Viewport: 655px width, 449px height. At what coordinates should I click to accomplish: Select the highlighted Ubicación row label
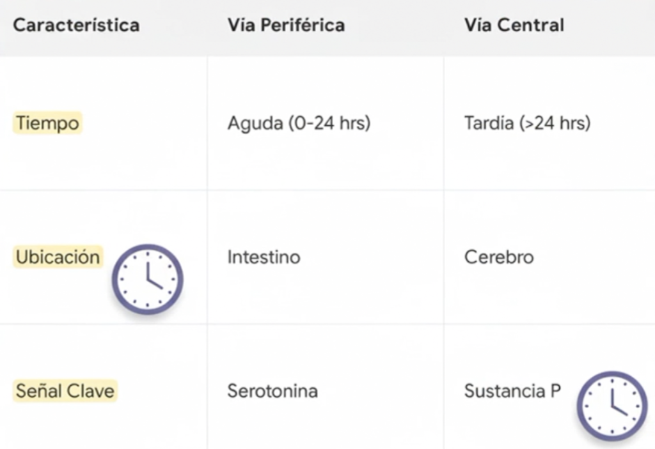pos(58,257)
